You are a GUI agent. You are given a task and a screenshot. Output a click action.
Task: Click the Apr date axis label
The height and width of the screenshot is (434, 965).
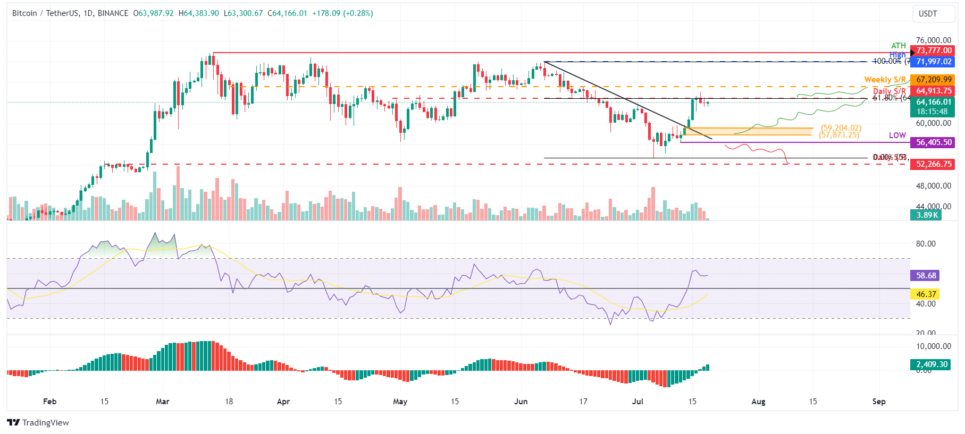[x=283, y=402]
